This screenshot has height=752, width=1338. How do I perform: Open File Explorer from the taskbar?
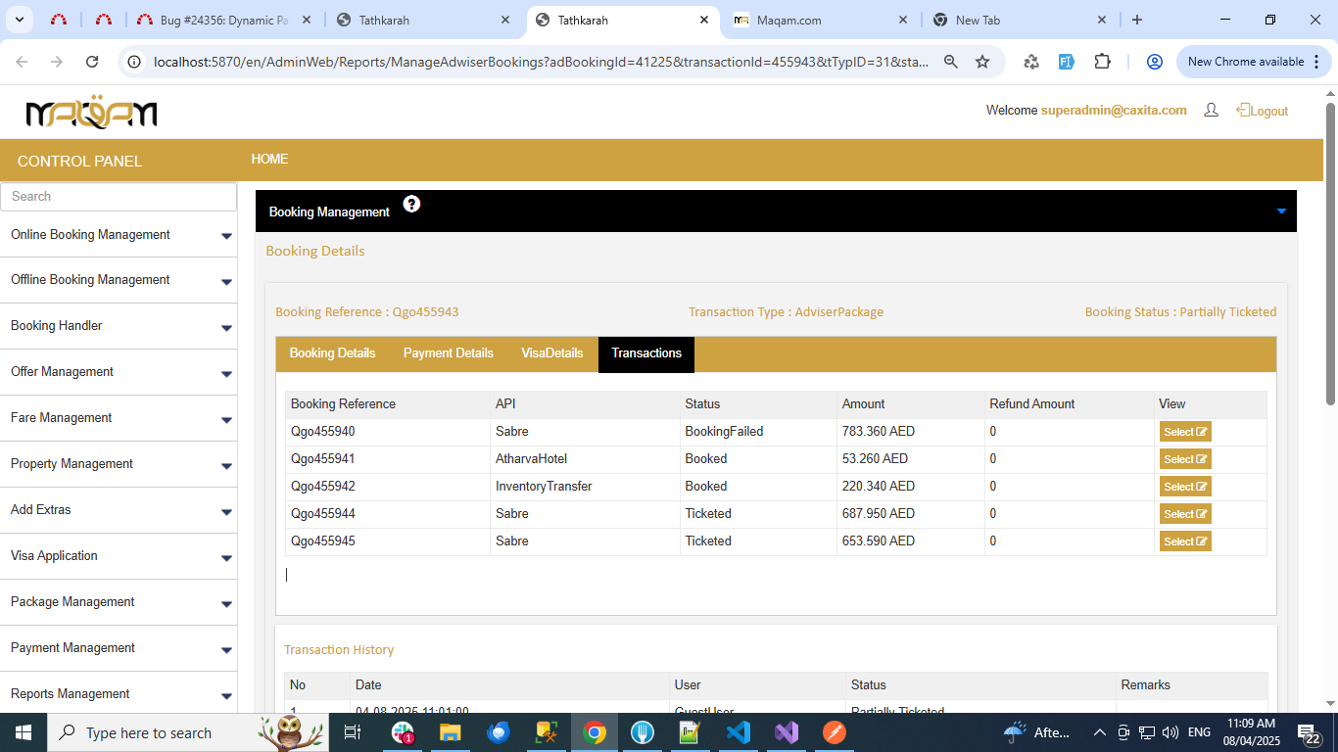click(450, 732)
